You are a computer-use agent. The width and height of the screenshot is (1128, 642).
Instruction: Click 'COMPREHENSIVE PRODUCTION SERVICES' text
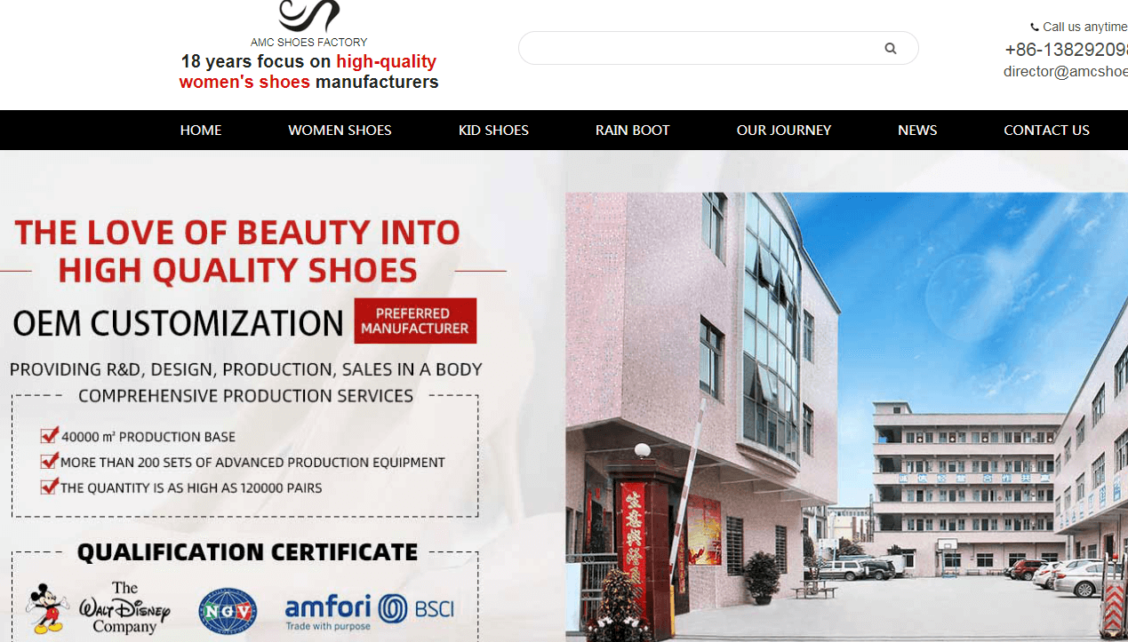(246, 396)
